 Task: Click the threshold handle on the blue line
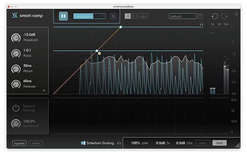pyautogui.click(x=97, y=51)
